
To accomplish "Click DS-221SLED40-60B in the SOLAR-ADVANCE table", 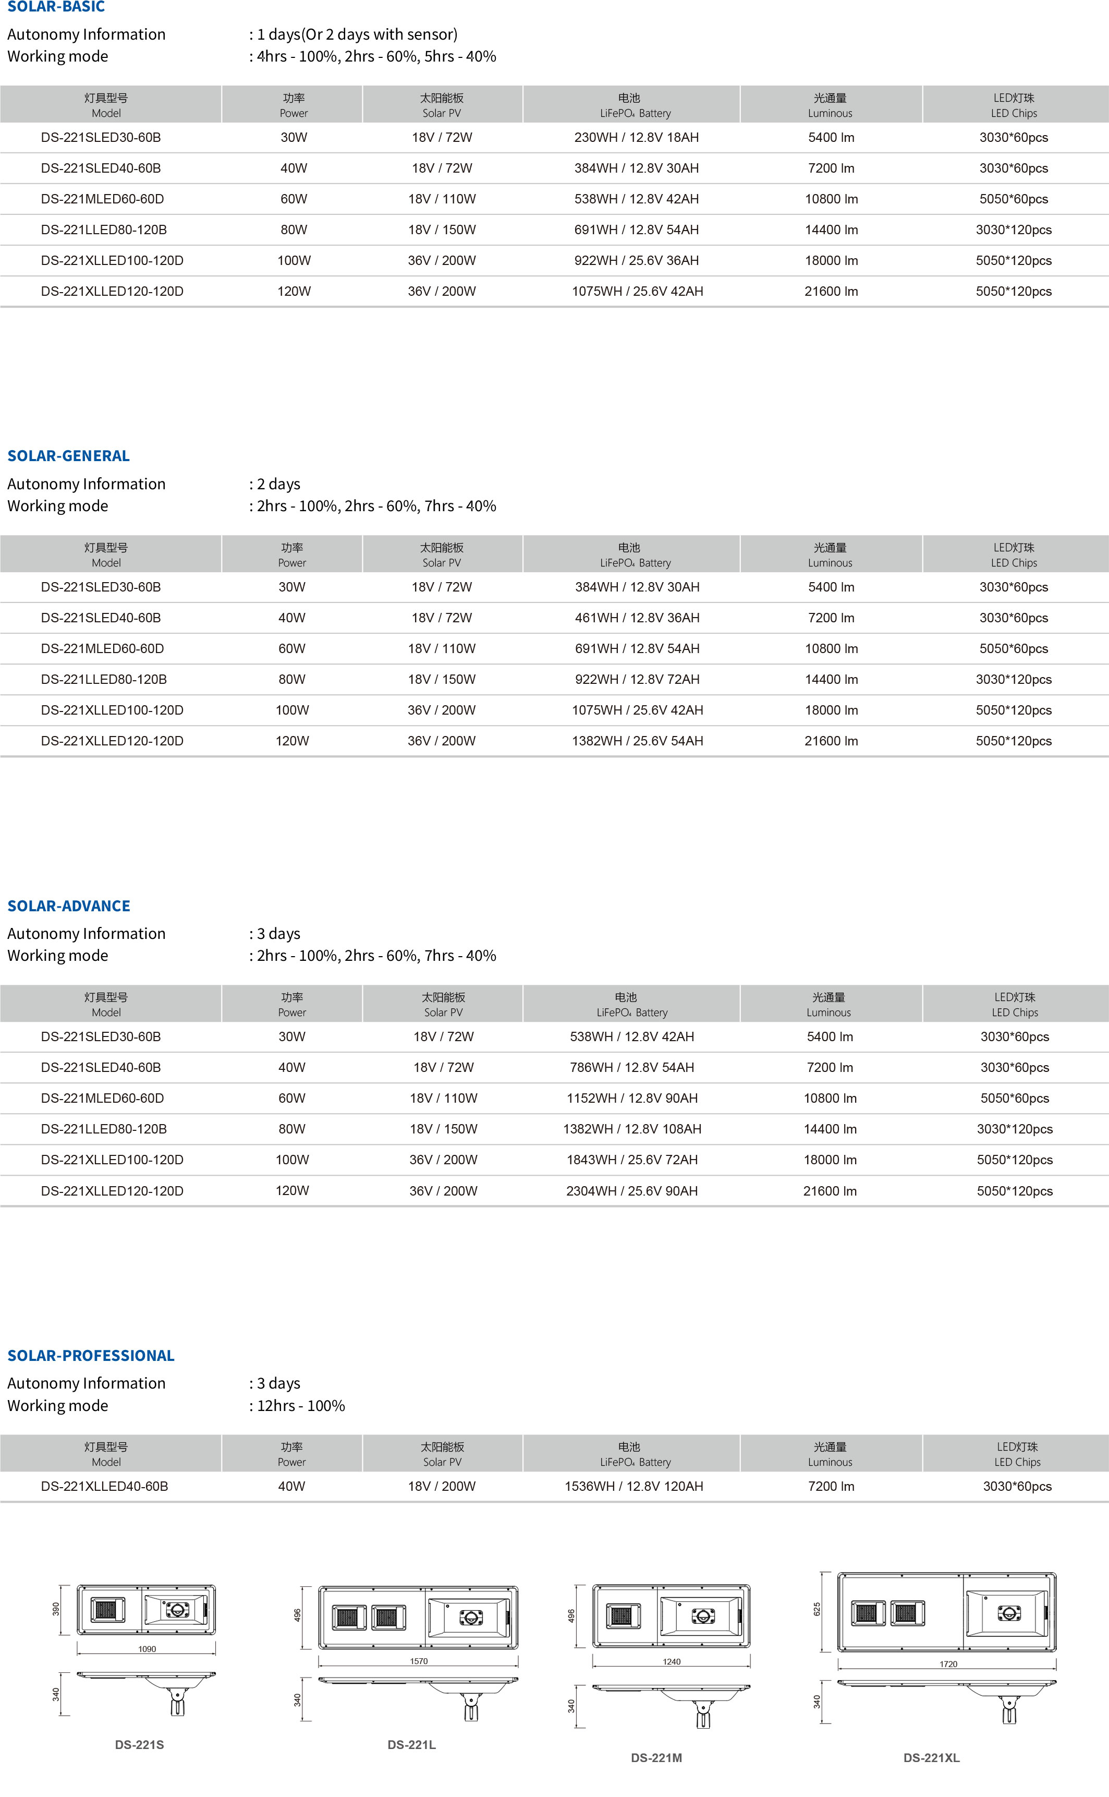I will point(101,1068).
